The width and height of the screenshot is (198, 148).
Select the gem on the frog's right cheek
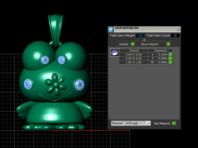point(80,84)
